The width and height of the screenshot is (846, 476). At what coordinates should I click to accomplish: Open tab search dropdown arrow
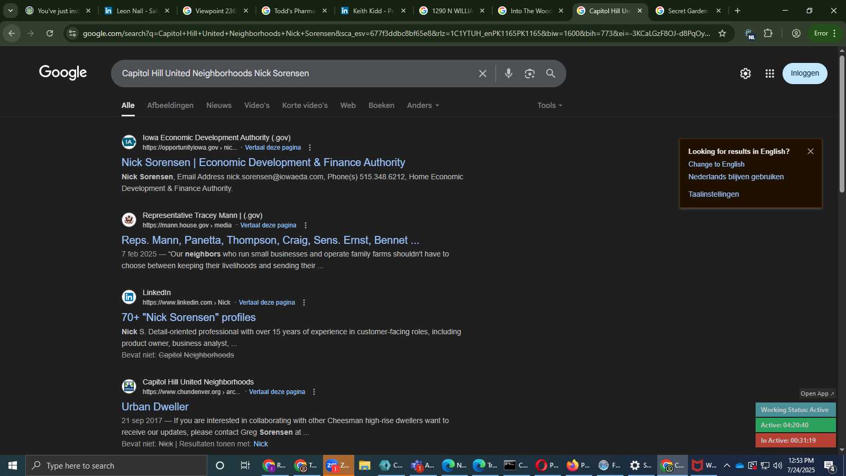point(10,11)
